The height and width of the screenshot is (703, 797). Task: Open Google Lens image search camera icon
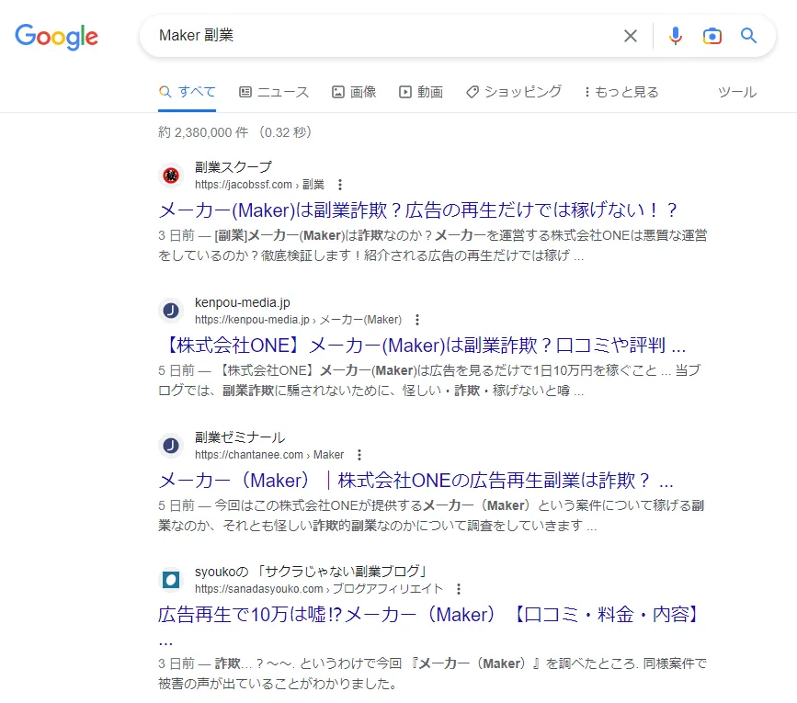(x=712, y=36)
